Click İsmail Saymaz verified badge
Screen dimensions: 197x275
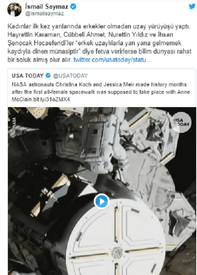coord(73,7)
